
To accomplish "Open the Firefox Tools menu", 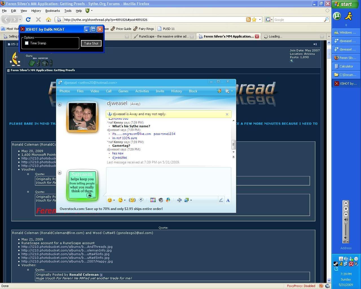I will 68,11.
